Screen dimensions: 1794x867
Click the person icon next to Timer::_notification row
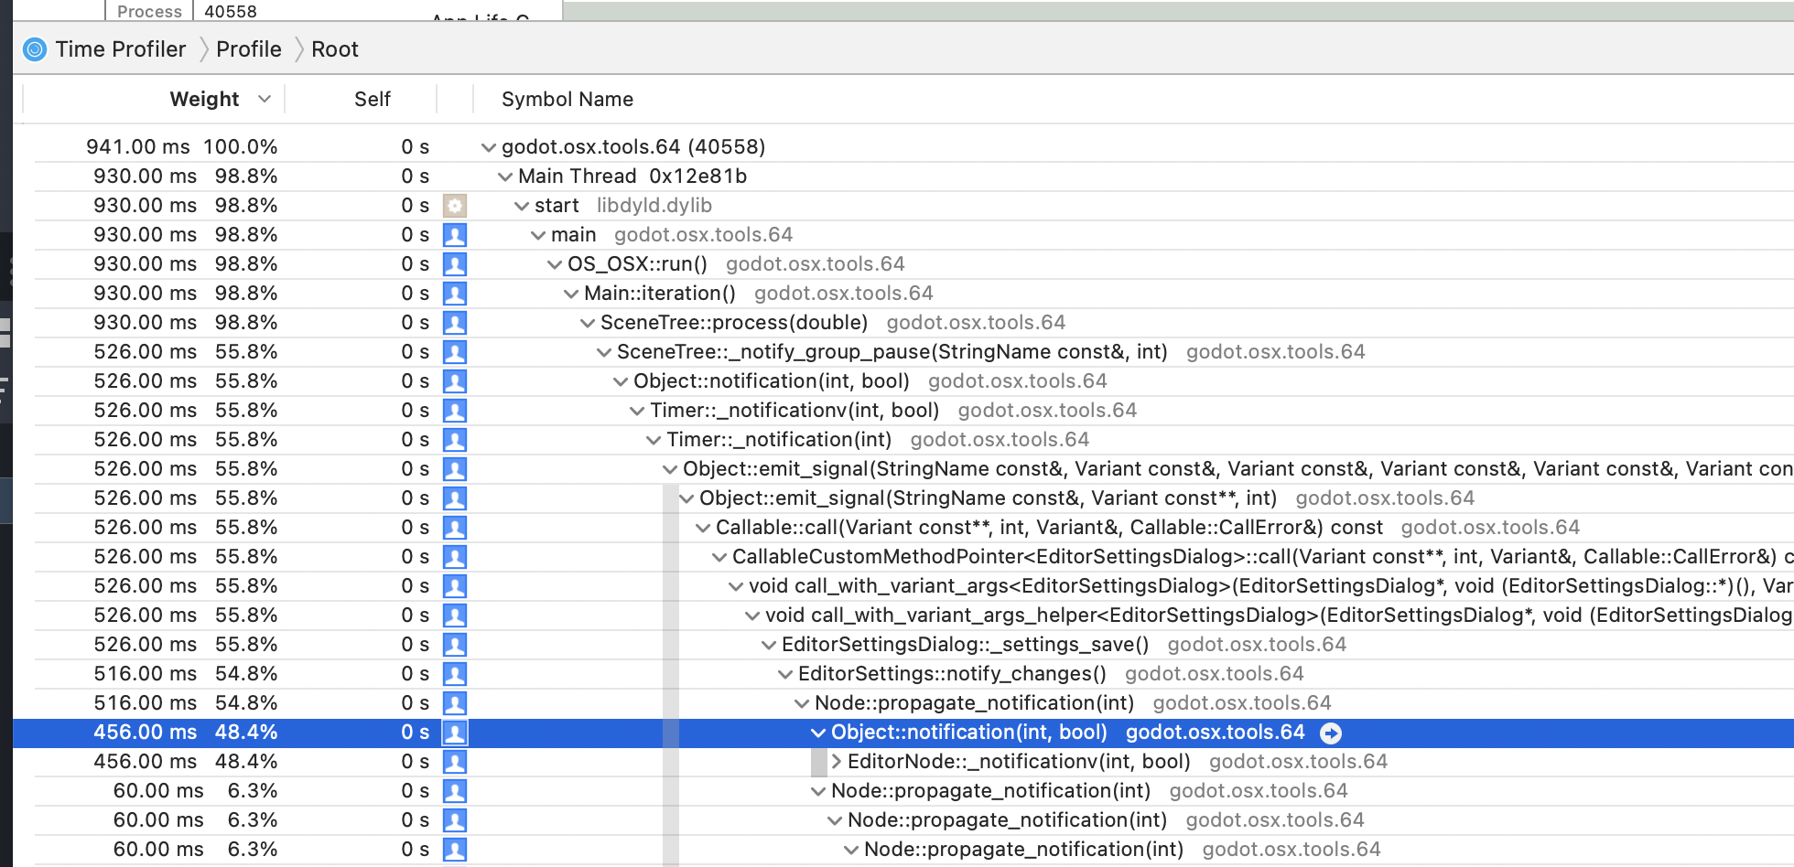point(455,439)
